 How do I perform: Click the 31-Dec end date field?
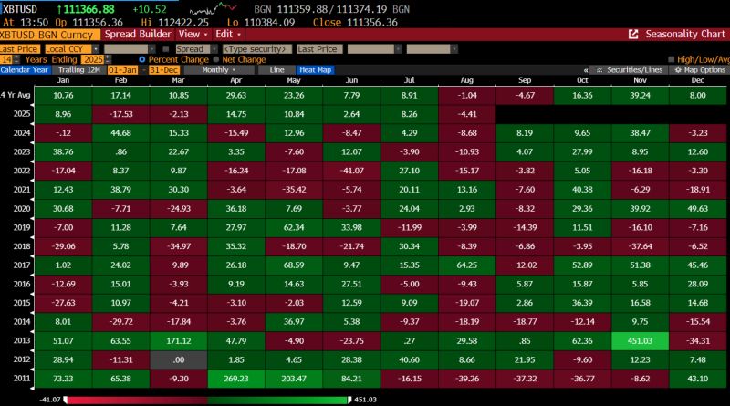[164, 70]
